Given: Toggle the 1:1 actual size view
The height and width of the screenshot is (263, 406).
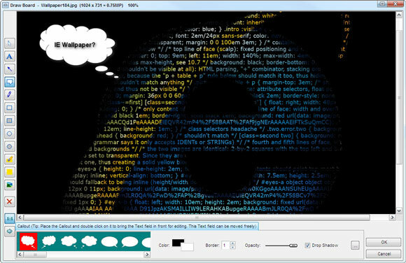Looking at the screenshot, I should pos(10,219).
